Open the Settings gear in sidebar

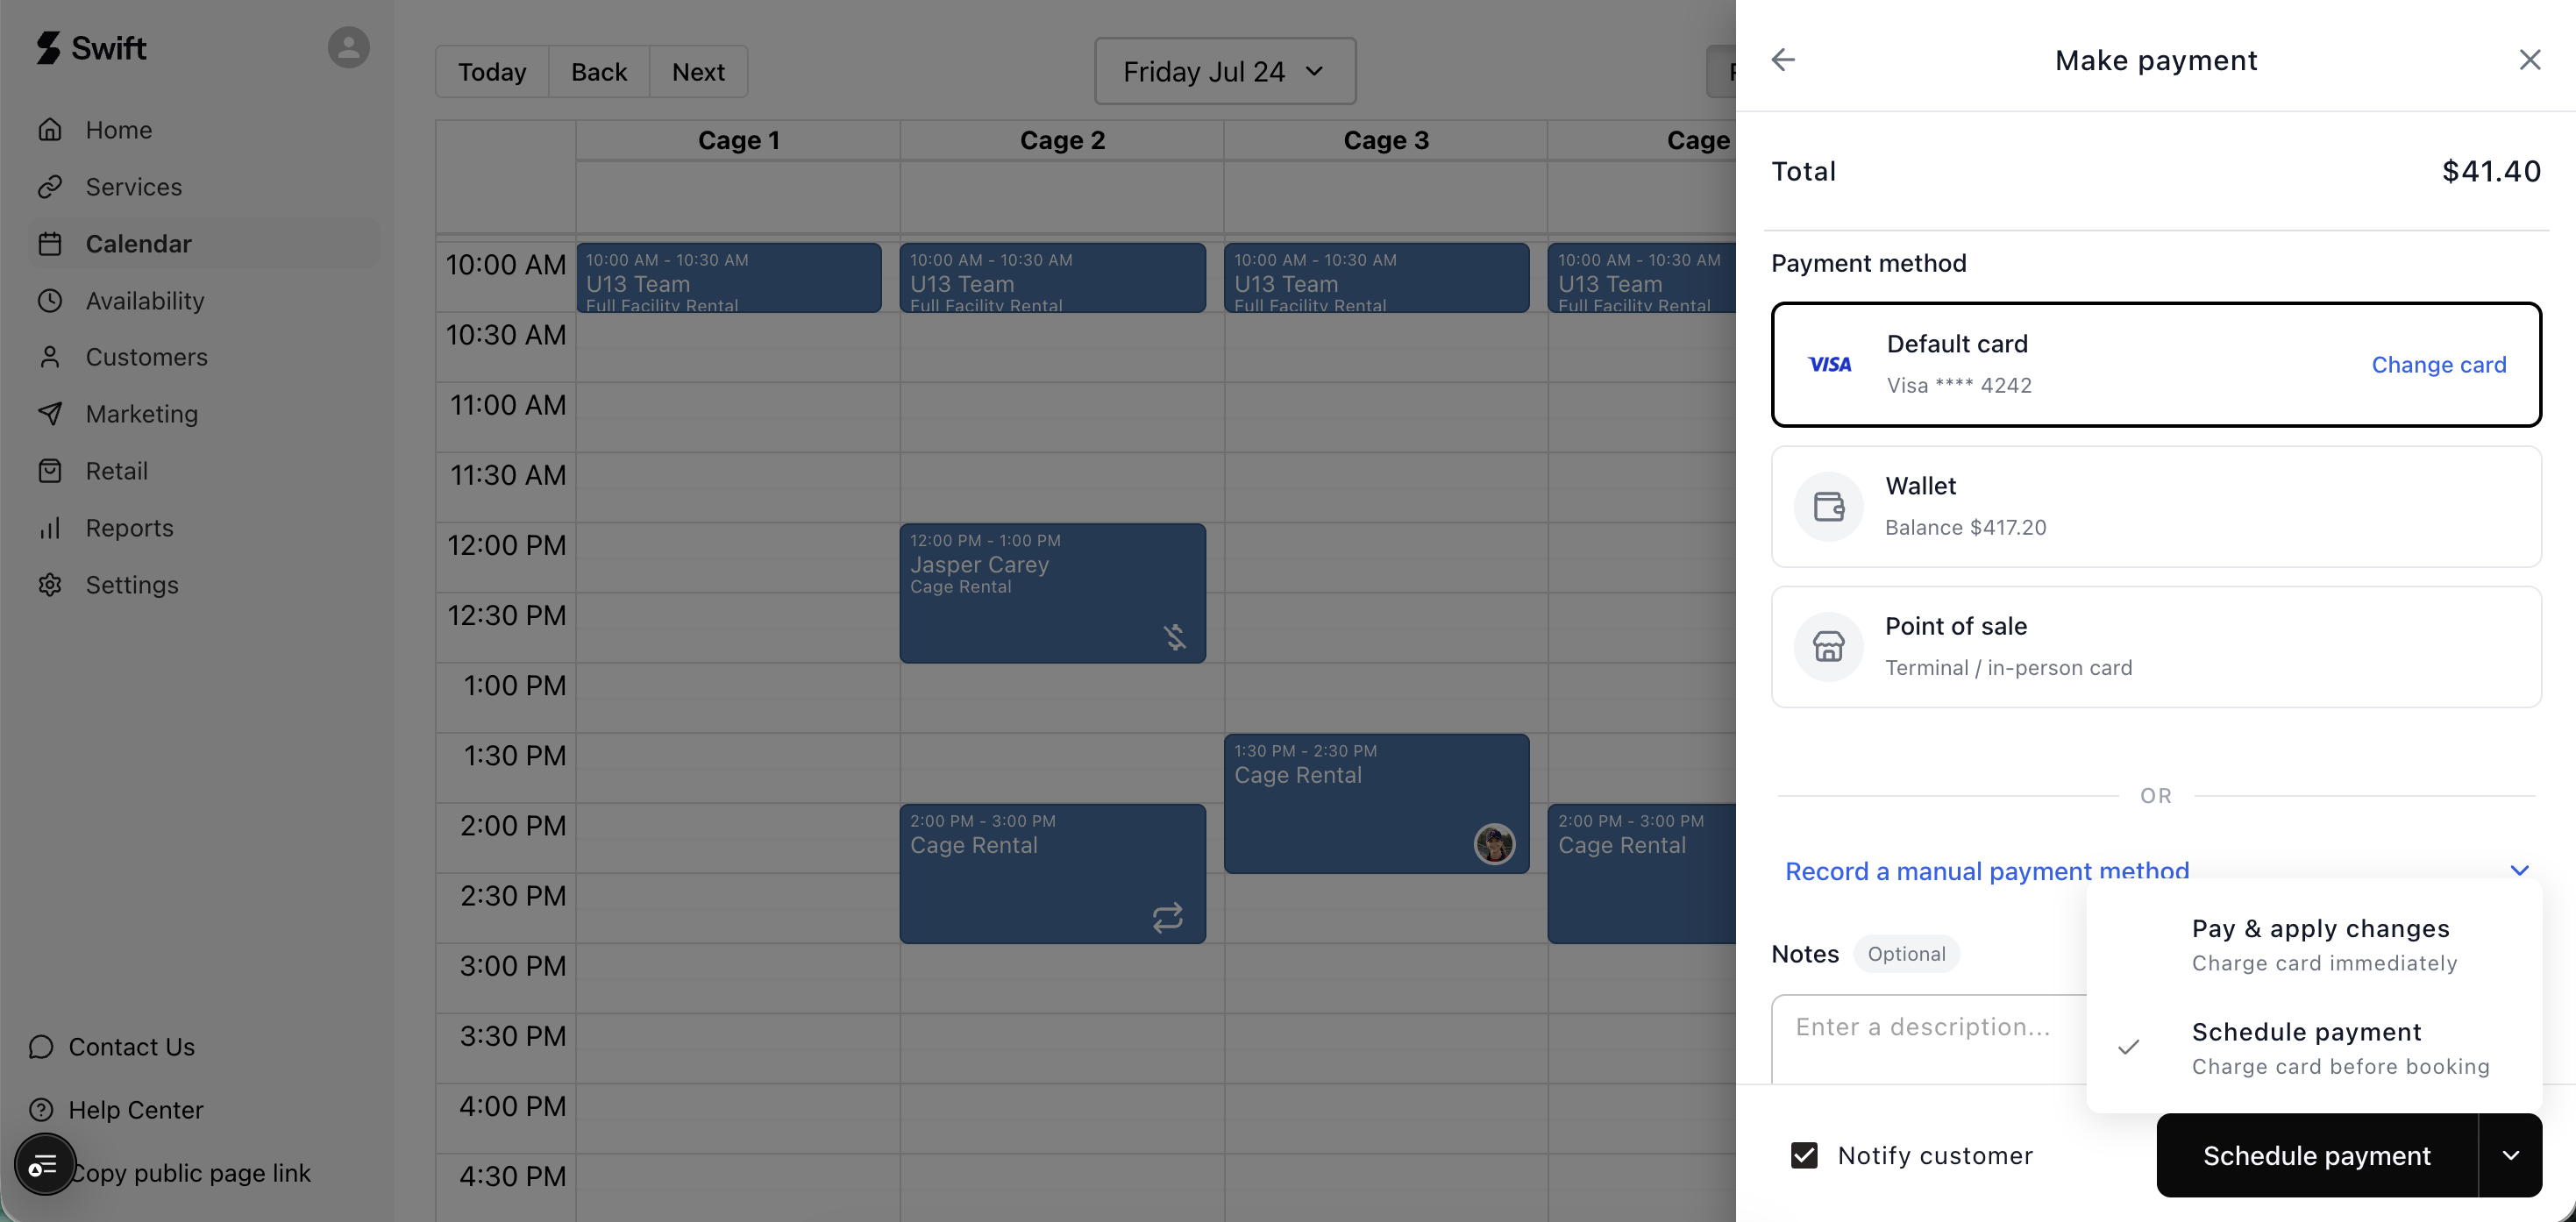pos(50,585)
